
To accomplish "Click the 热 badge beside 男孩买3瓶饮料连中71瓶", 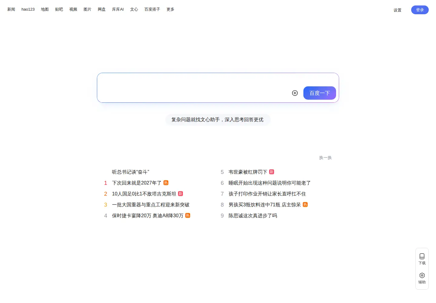I will [x=305, y=205].
